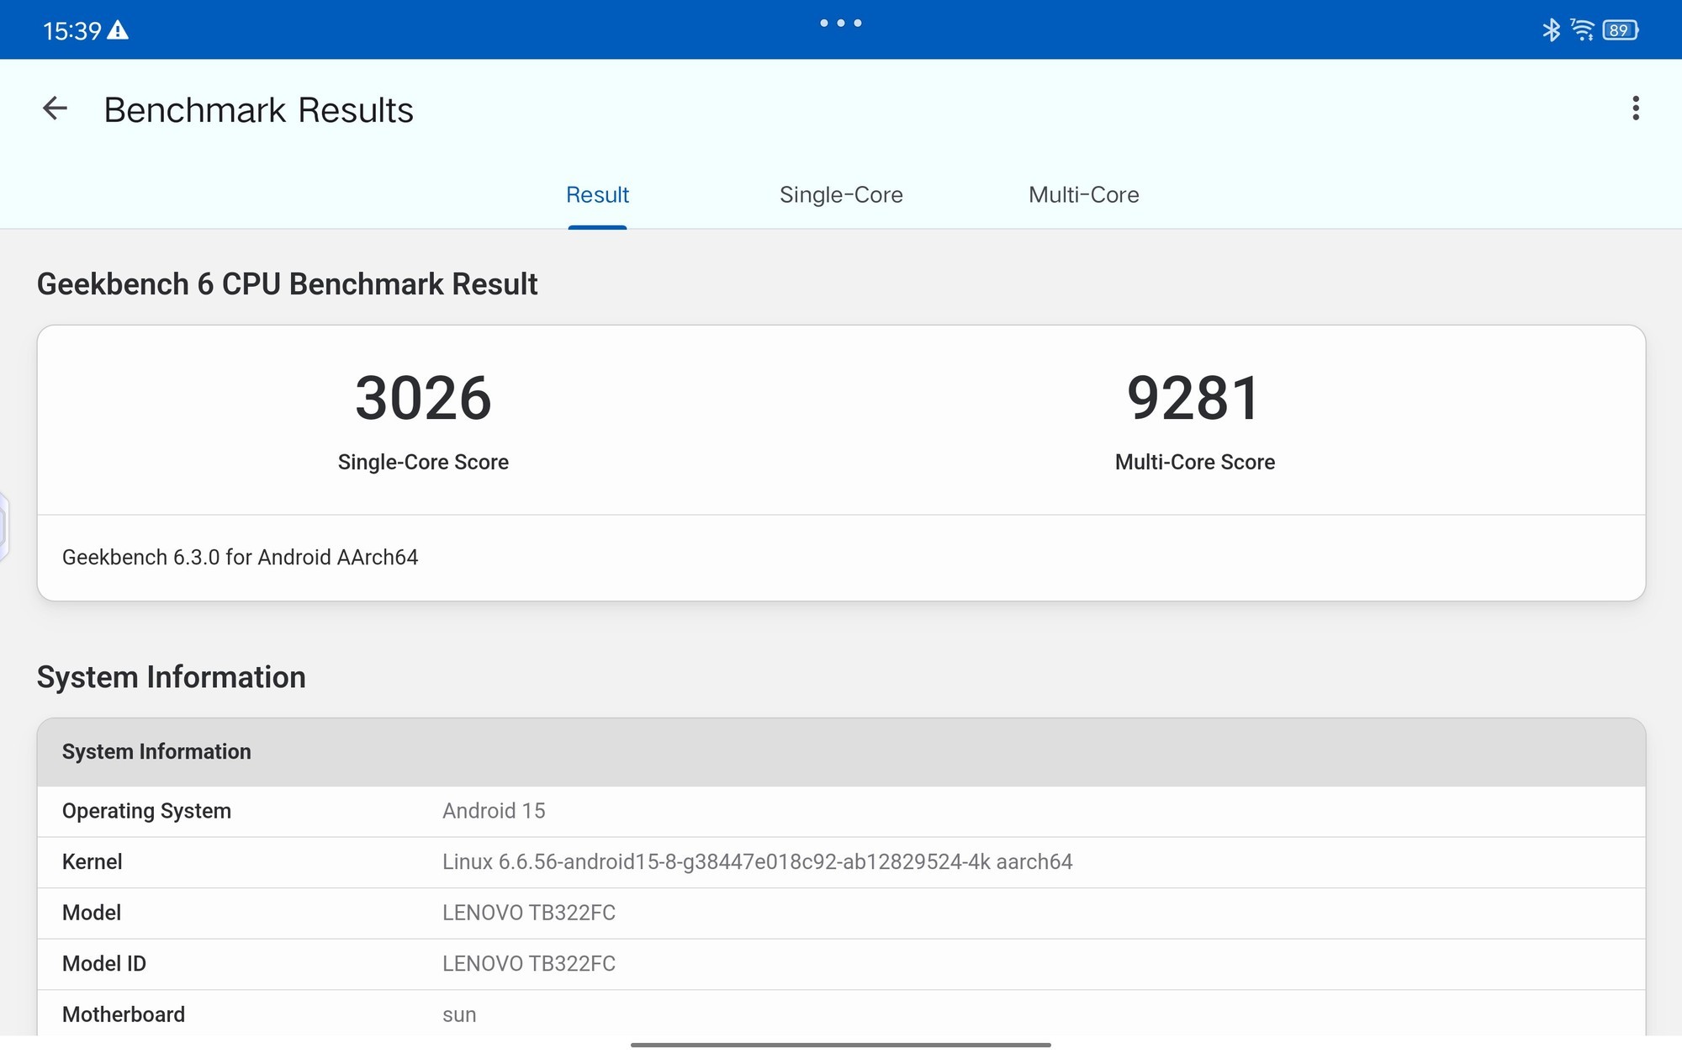Tap the 9281 multi-core score
The image size is (1682, 1054).
point(1193,399)
